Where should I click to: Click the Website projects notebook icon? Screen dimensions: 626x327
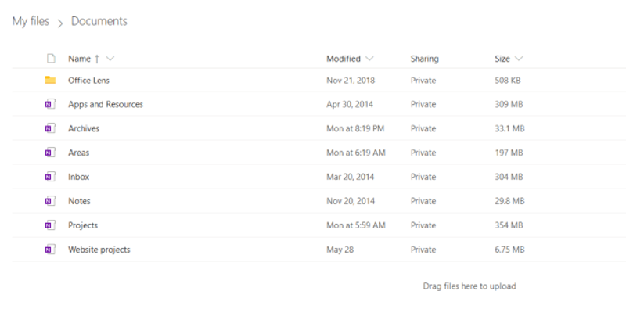(50, 250)
